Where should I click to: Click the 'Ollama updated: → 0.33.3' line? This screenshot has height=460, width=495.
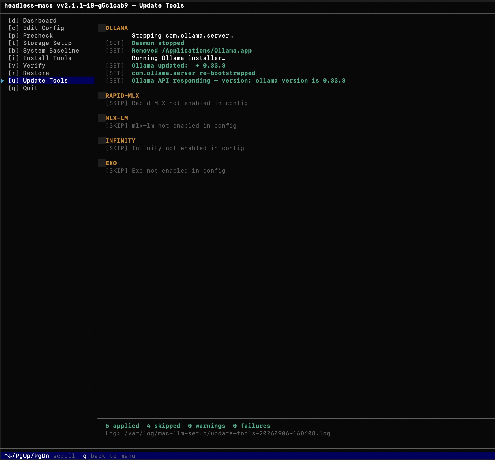pyautogui.click(x=178, y=65)
